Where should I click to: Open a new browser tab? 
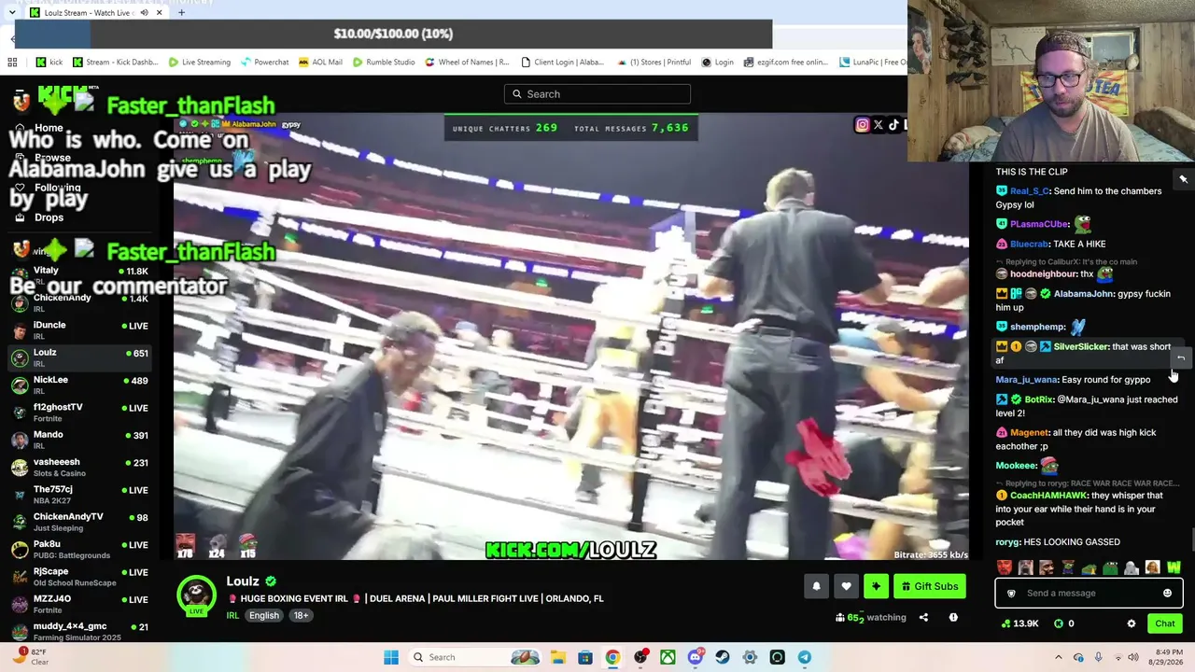181,13
